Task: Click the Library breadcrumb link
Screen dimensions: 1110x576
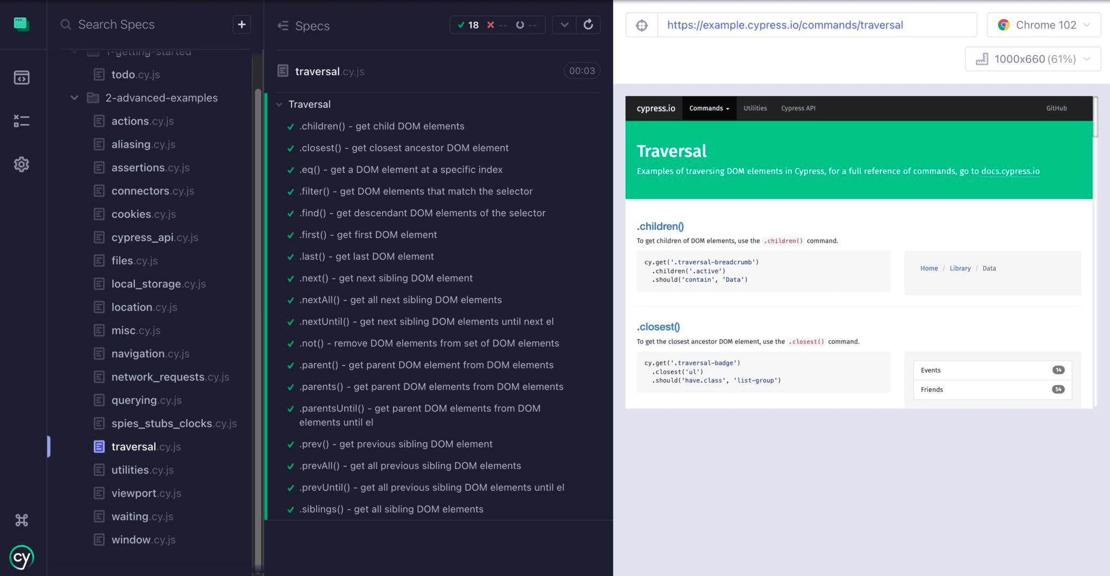Action: pos(960,268)
